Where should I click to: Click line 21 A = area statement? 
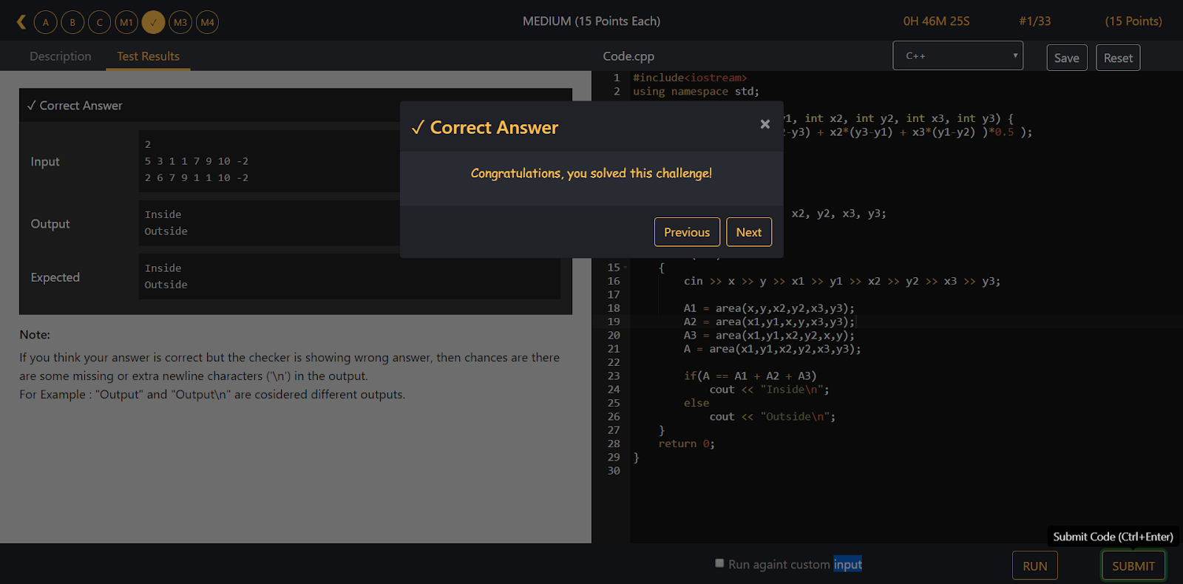[772, 349]
